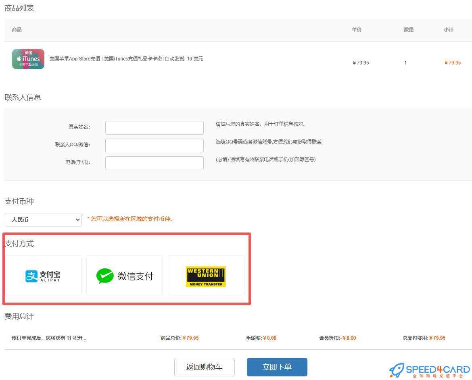Click the green WeChat checkmark logo
Viewport: 472px width, 380px height.
pyautogui.click(x=104, y=275)
